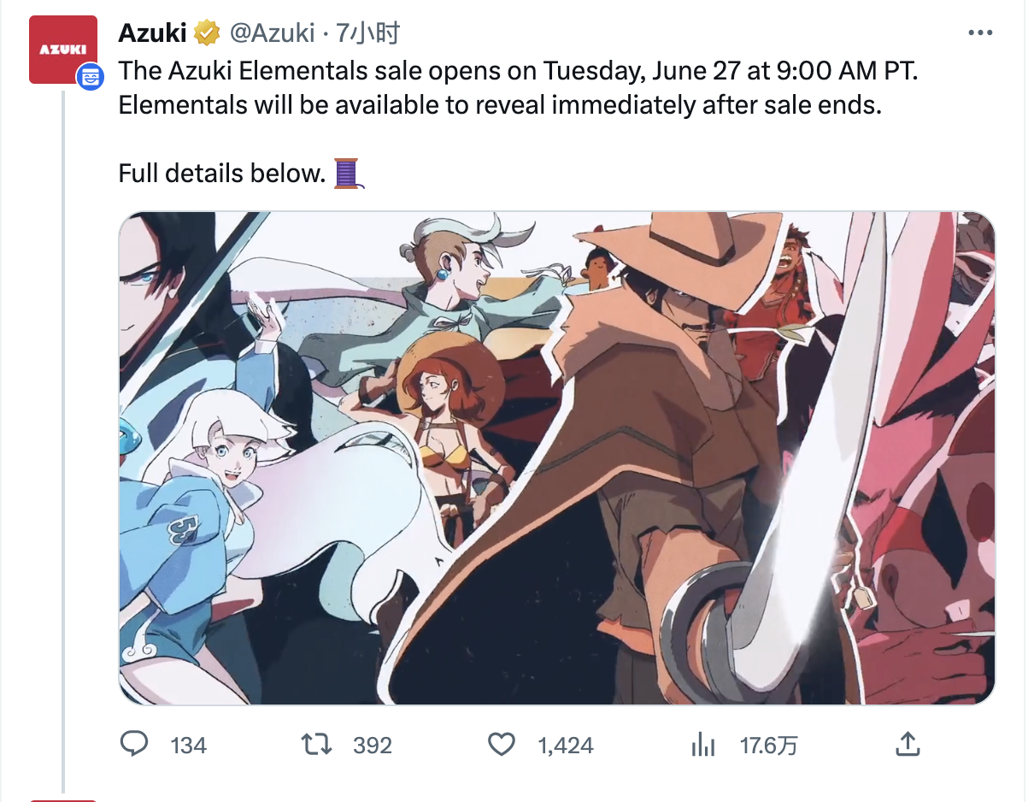Viewport: 1034px width, 802px height.
Task: Open the @Azuki handle link
Action: coord(272,33)
